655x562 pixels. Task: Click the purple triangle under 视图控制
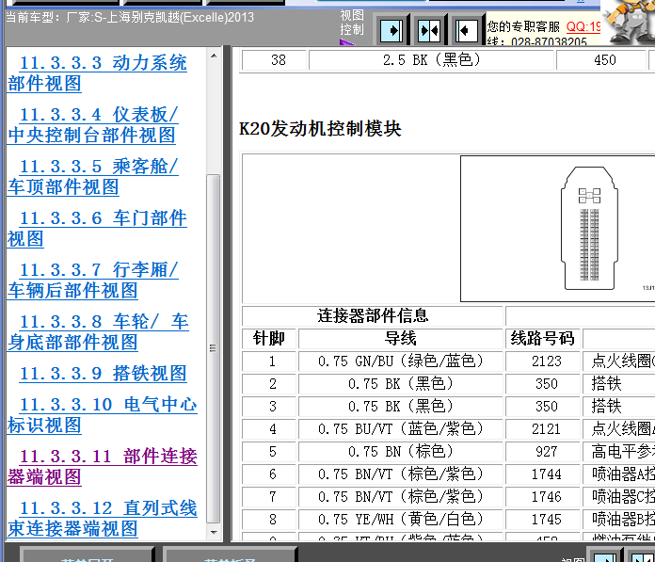click(346, 42)
